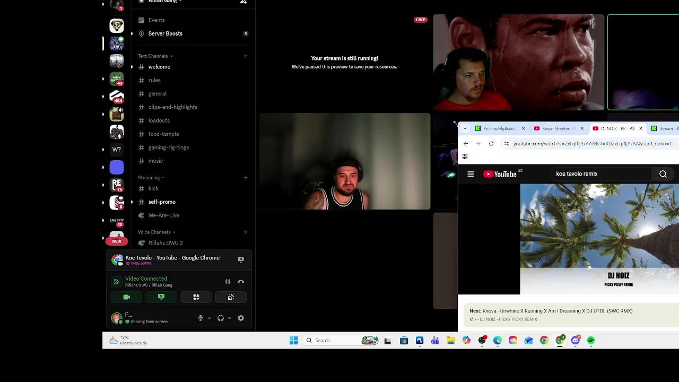The height and width of the screenshot is (382, 679).
Task: Open Discord activities launcher button
Action: click(196, 297)
